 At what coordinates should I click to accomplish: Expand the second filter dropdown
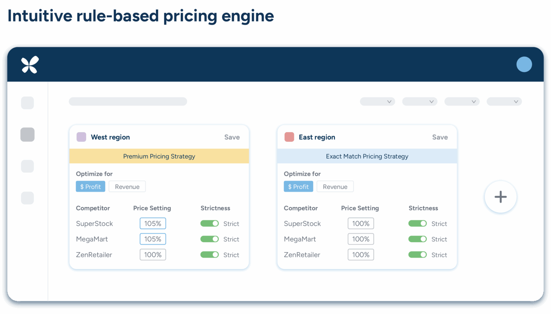(420, 102)
